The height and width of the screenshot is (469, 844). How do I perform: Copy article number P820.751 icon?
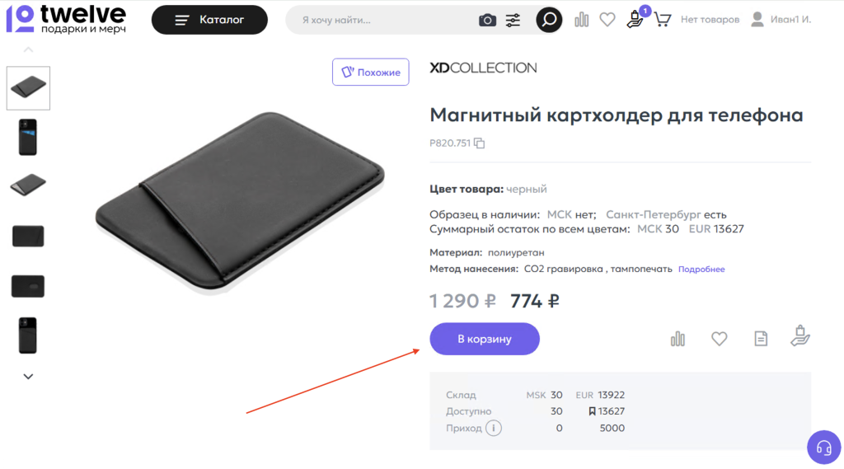[479, 143]
